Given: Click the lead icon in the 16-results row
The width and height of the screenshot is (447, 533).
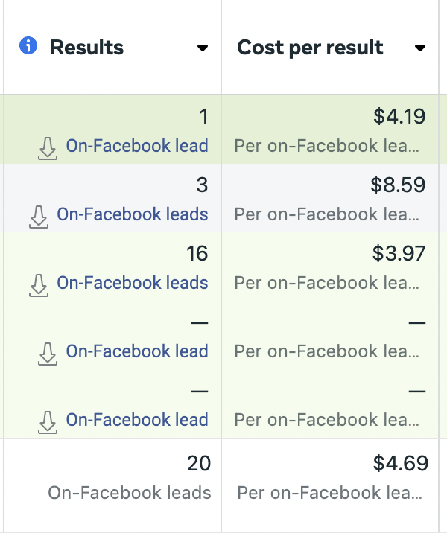Looking at the screenshot, I should tap(39, 285).
